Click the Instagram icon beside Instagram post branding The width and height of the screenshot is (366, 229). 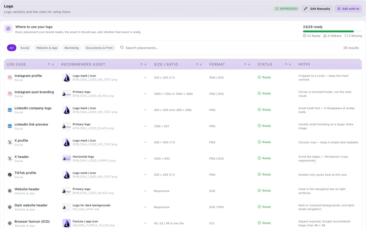tap(10, 94)
